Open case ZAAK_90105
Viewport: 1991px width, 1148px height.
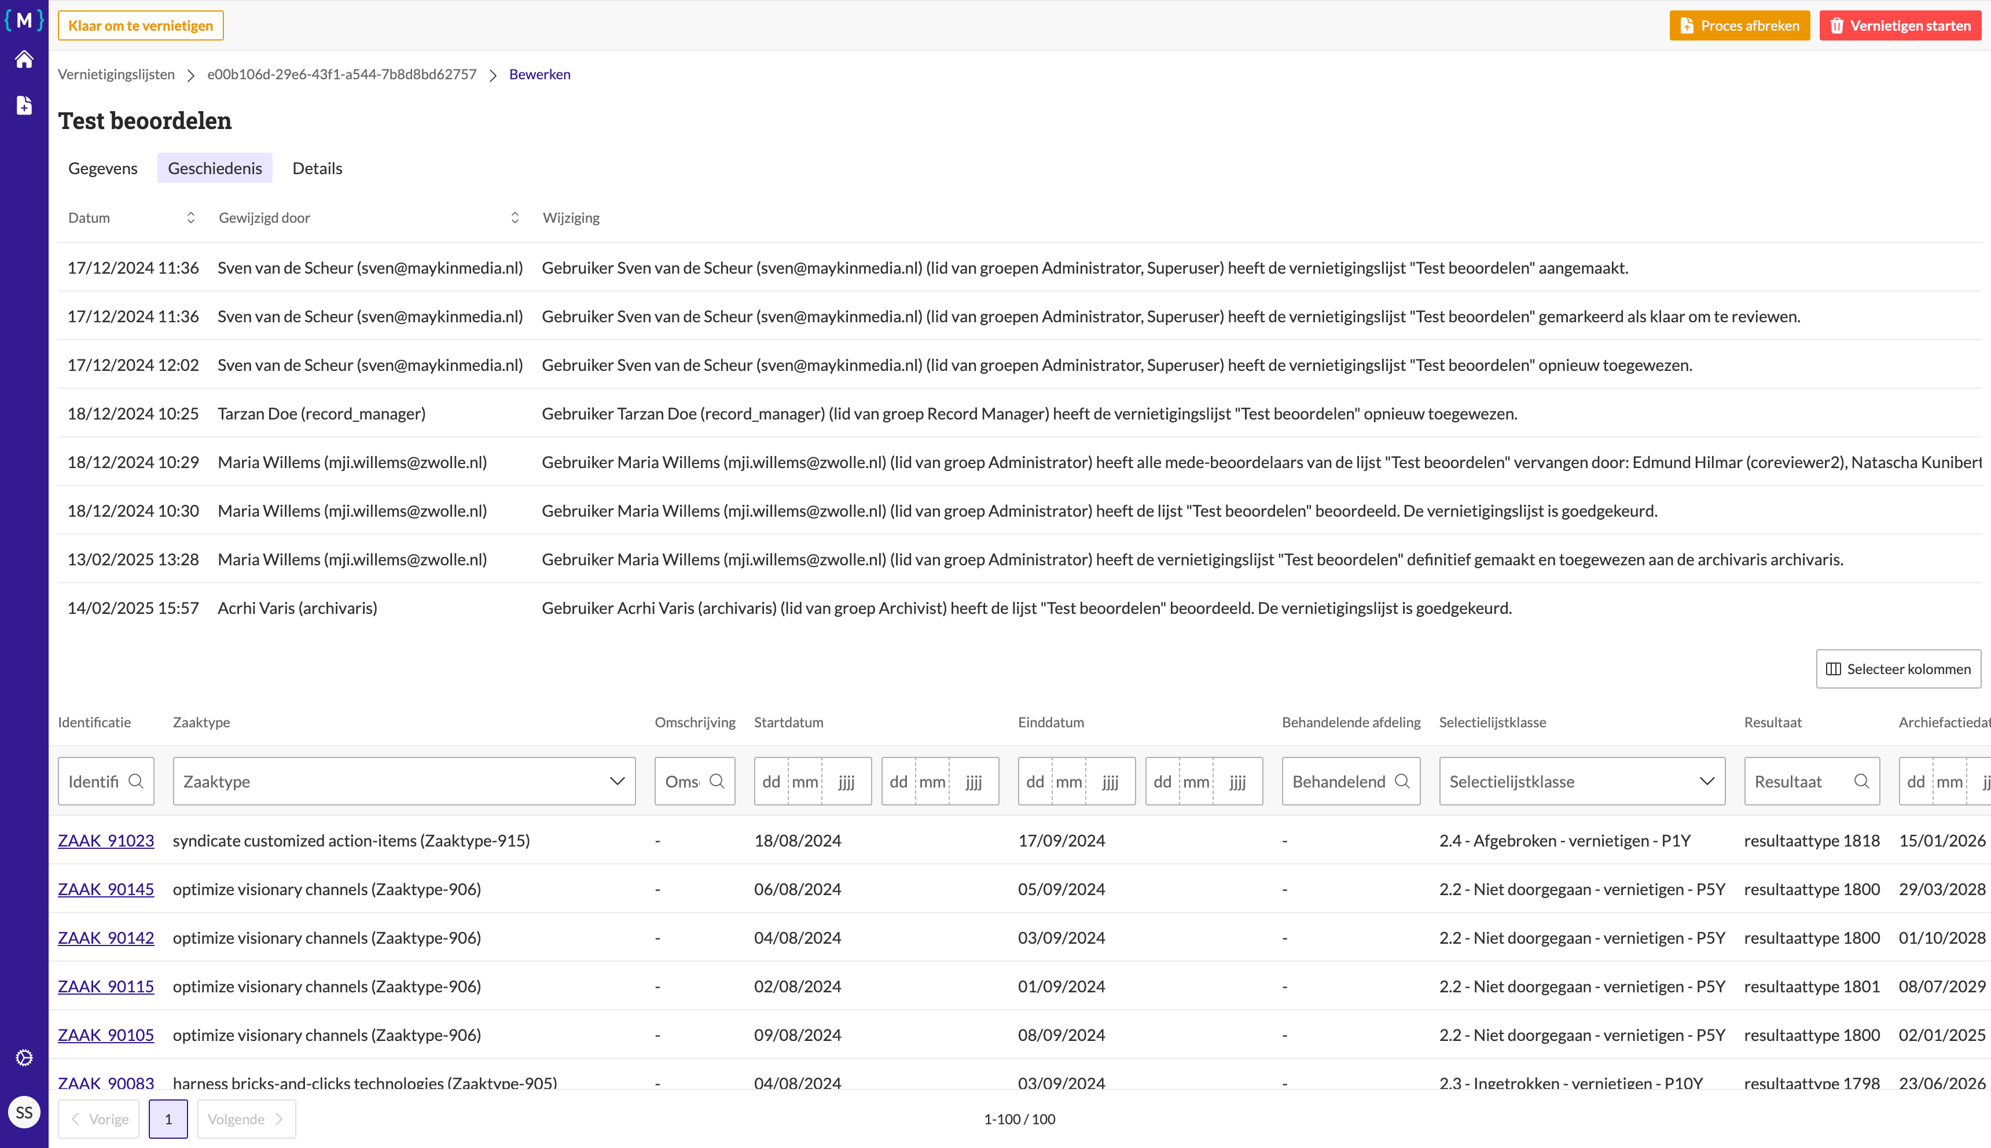click(x=106, y=1035)
